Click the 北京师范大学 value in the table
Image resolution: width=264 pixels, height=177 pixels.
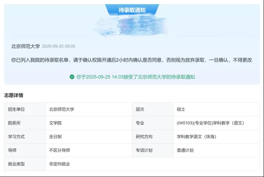[89, 109]
